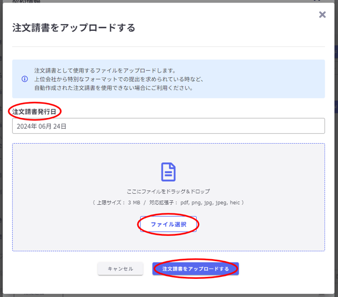
Task: Click the empty right side of the date input
Action: pos(227,127)
